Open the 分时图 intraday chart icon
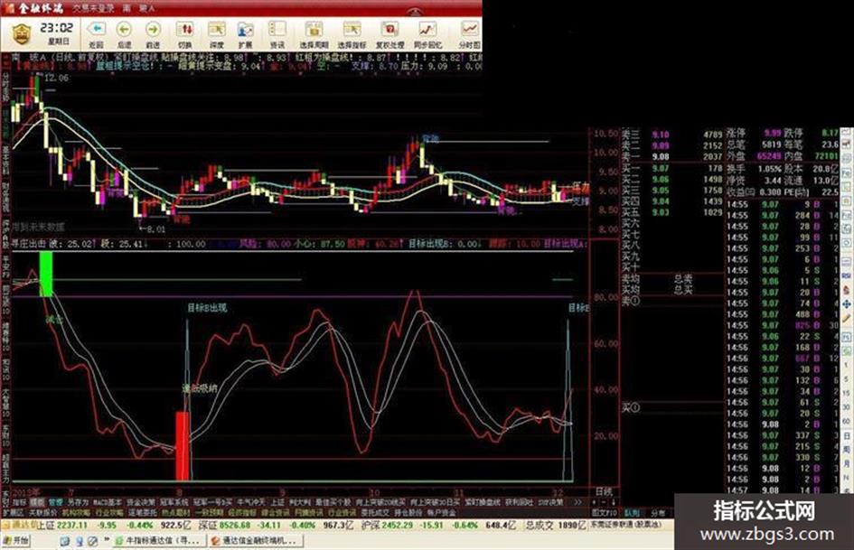This screenshot has height=550, width=854. [470, 33]
